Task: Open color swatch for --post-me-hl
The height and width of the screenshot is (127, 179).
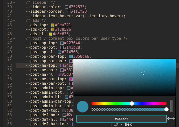Action: point(60,75)
